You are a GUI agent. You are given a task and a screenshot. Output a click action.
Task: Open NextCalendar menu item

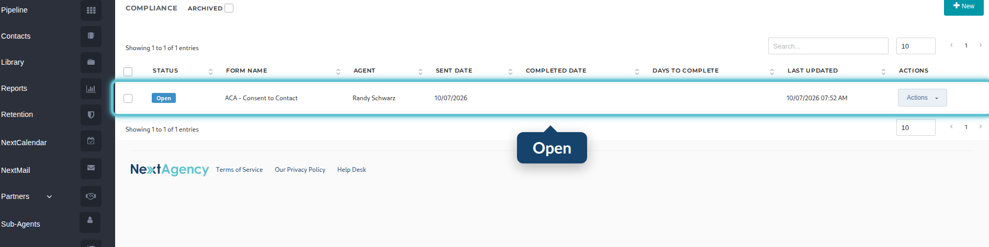pyautogui.click(x=24, y=143)
